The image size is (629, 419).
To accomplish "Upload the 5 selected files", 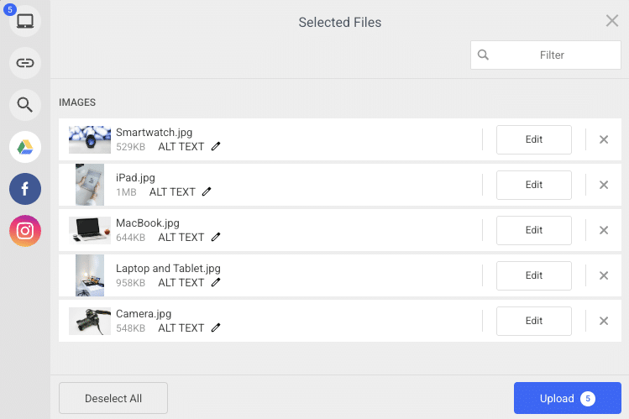I will click(567, 398).
